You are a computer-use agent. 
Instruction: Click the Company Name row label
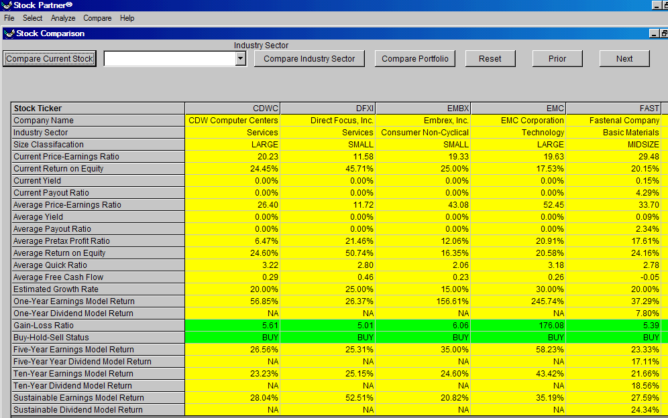[98, 121]
